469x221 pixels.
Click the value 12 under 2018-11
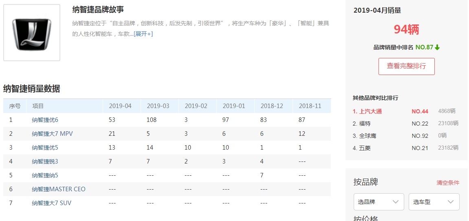(302, 134)
